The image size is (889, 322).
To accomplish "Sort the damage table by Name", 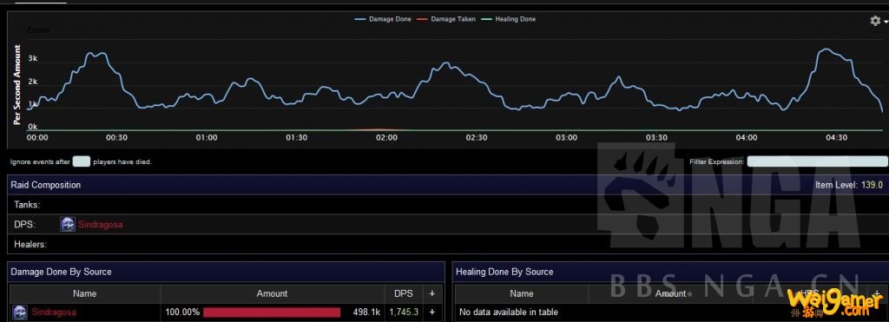I will tap(85, 293).
